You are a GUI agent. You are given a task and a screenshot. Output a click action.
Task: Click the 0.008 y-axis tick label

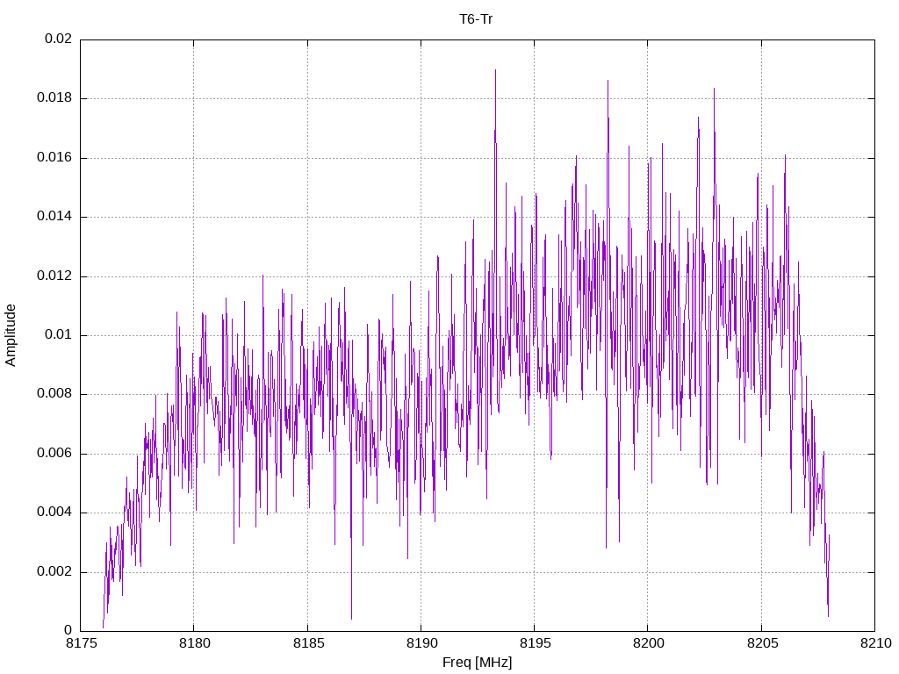[54, 394]
